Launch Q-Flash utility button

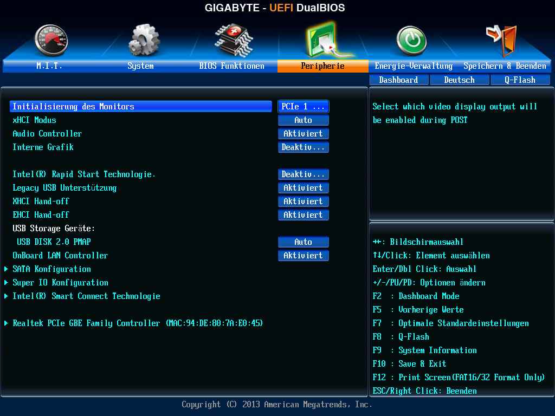[x=520, y=80]
